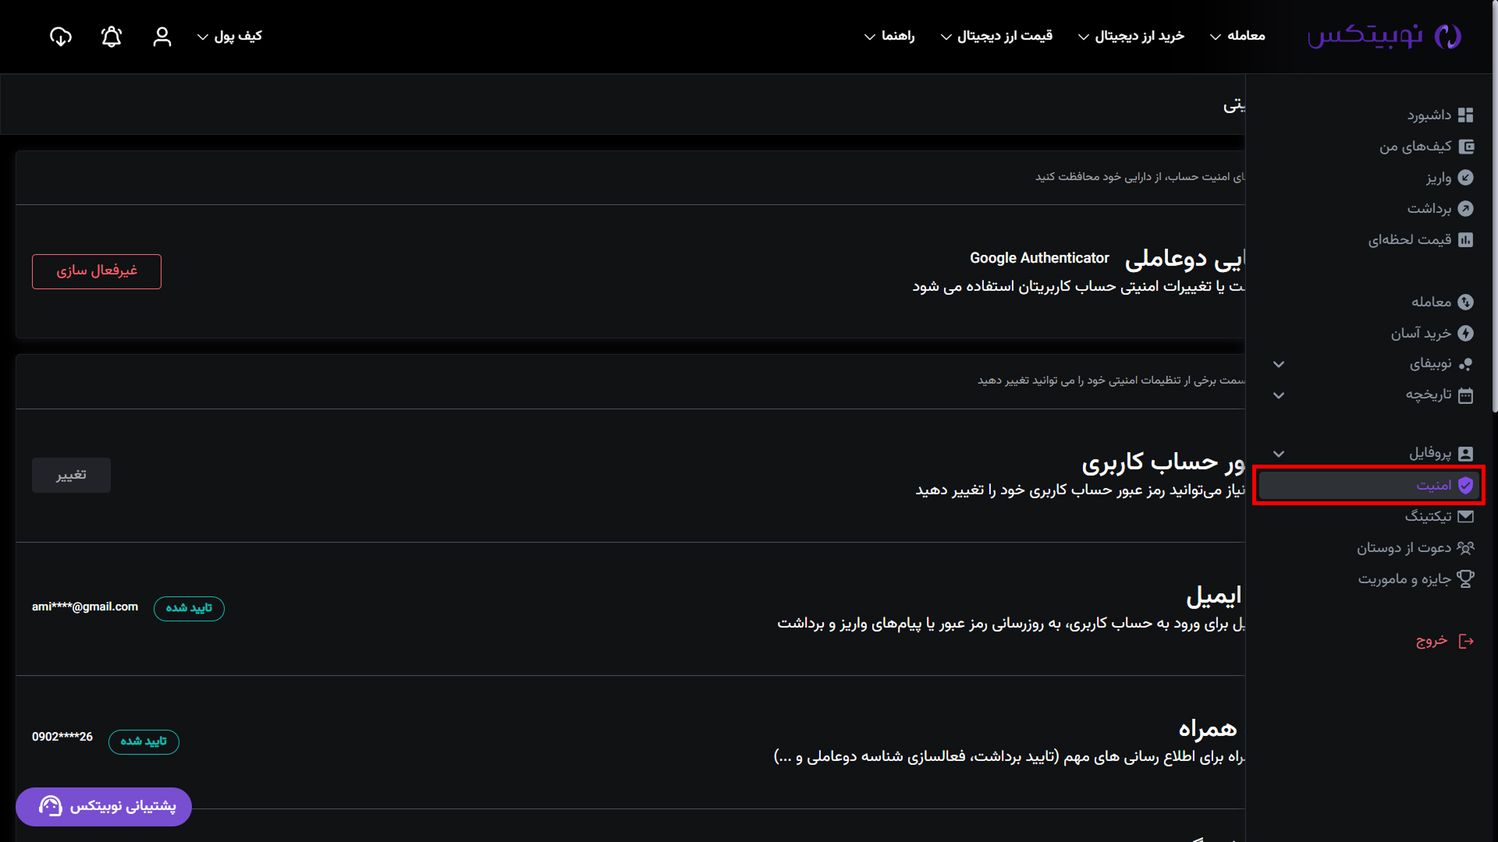Select Ticketing (تیکتینگ) in sidebar
The width and height of the screenshot is (1498, 842).
click(1429, 516)
